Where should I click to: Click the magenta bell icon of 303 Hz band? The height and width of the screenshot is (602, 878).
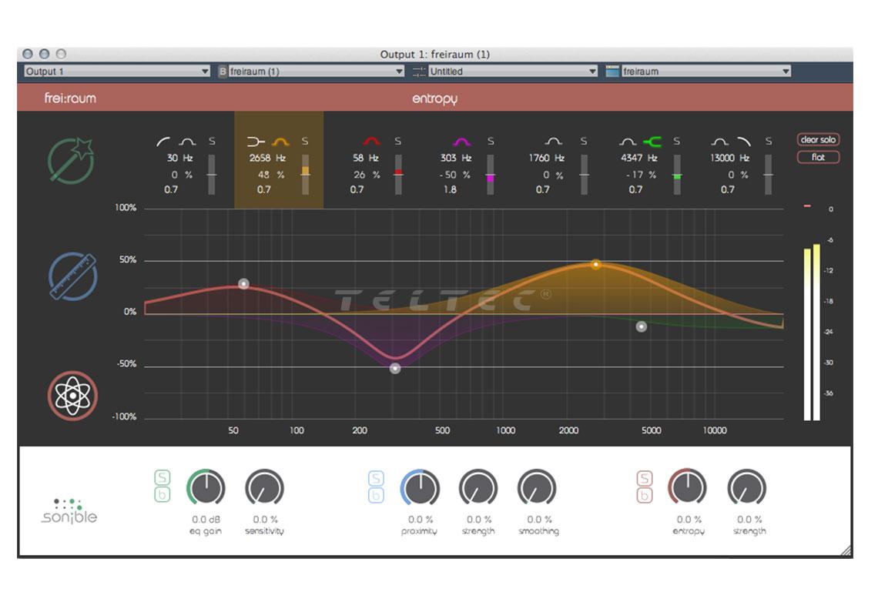click(461, 142)
